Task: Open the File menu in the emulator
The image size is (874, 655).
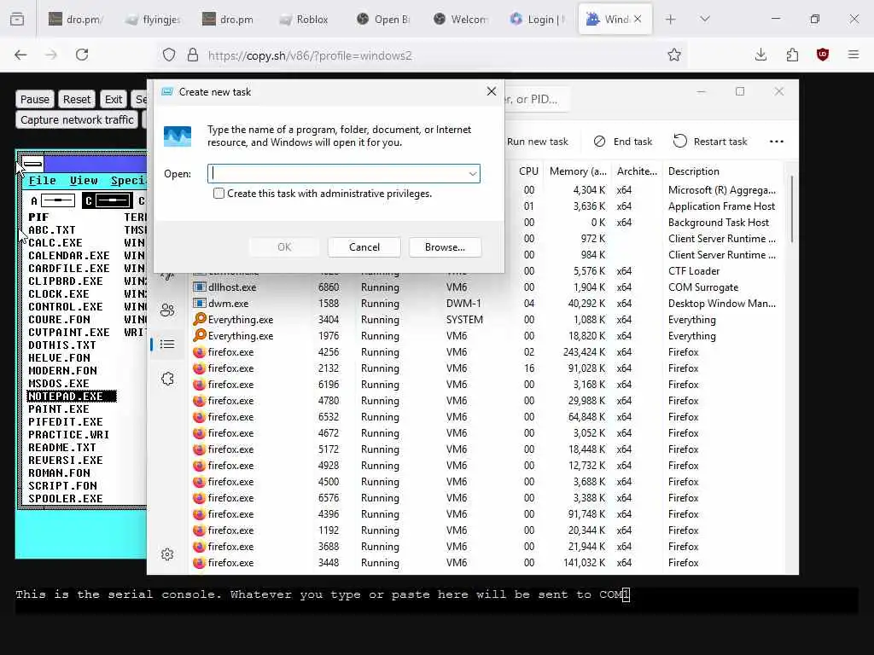Action: tap(43, 181)
